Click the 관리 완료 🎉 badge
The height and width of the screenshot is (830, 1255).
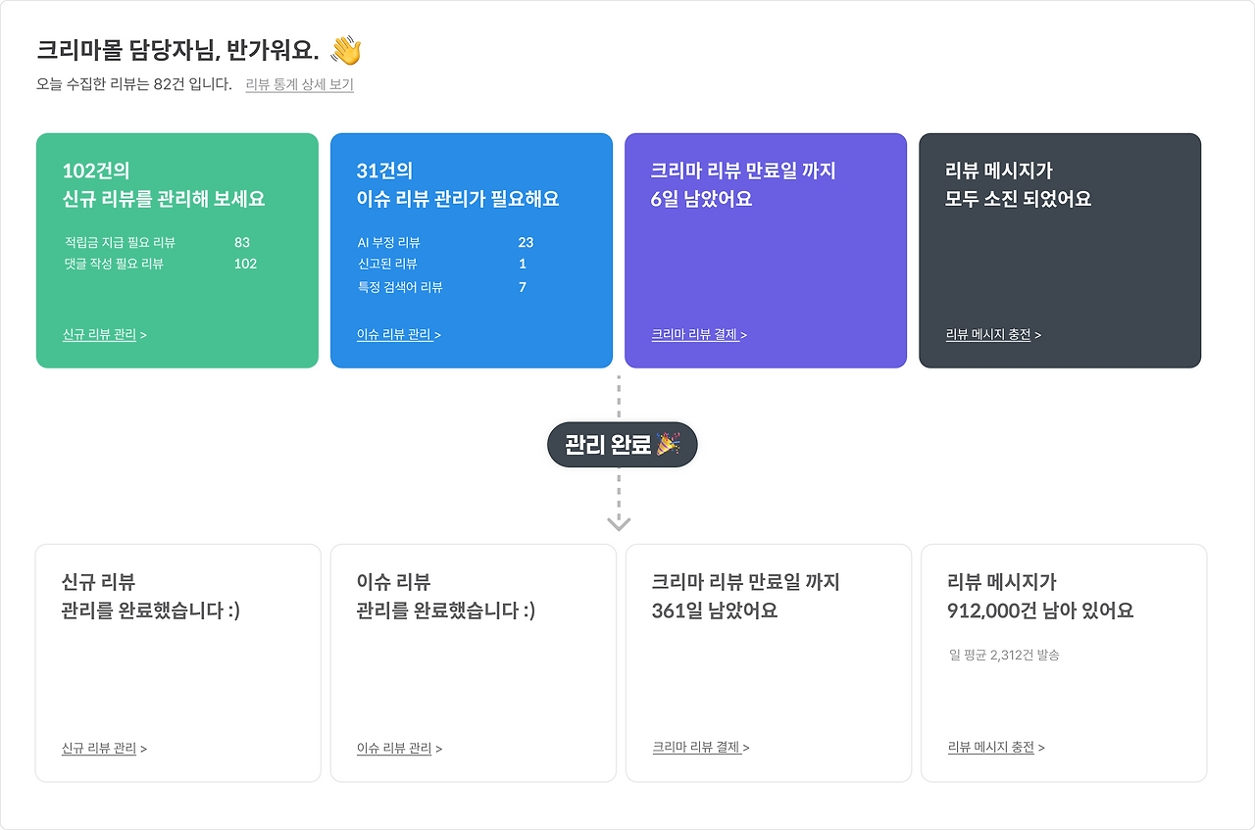coord(622,444)
